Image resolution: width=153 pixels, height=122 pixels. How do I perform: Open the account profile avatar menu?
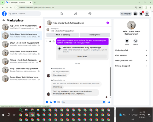[x=147, y=14]
